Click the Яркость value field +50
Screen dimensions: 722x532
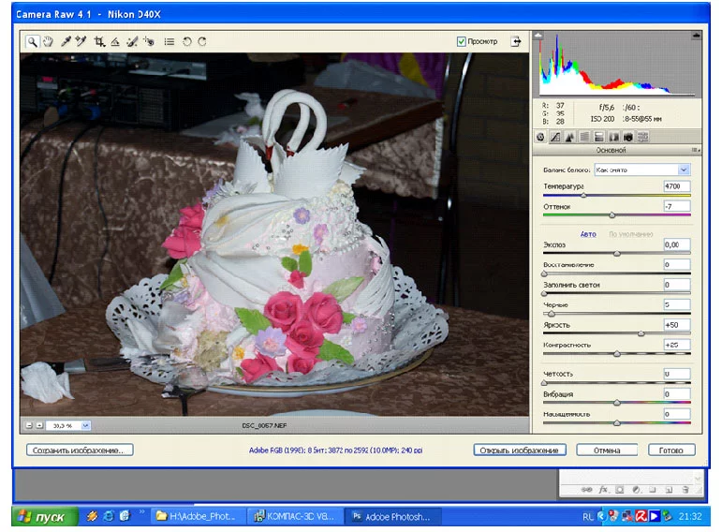676,325
